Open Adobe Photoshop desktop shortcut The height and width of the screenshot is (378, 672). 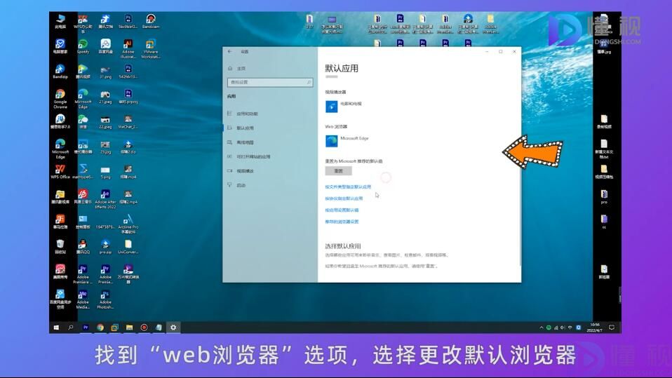click(x=105, y=299)
